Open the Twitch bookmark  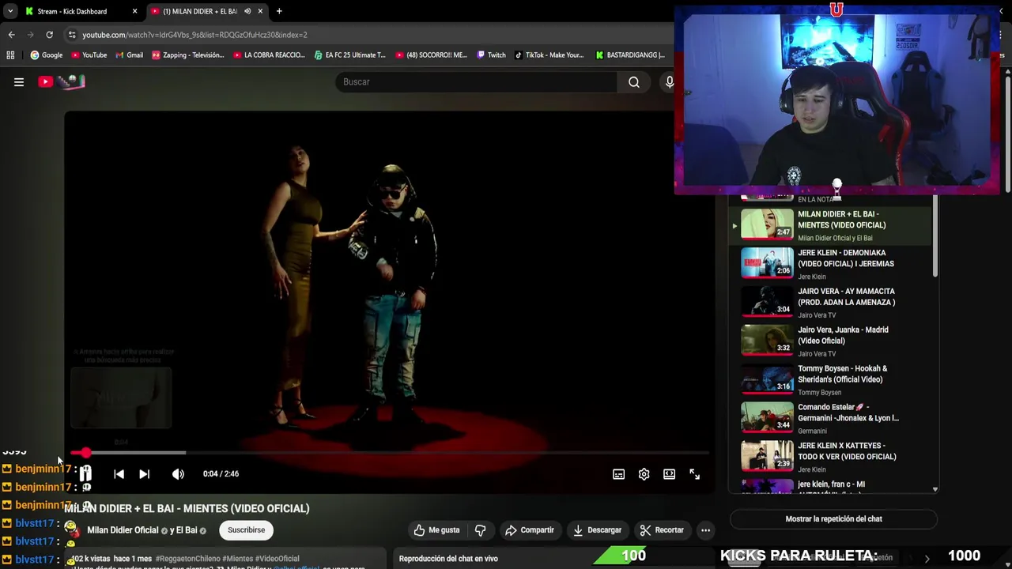pos(491,55)
